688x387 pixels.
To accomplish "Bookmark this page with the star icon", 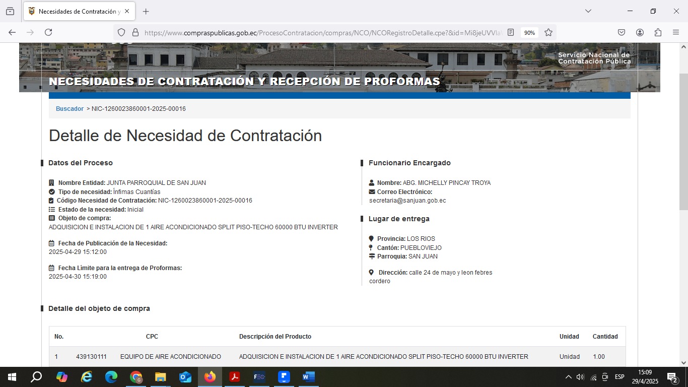I will (548, 32).
